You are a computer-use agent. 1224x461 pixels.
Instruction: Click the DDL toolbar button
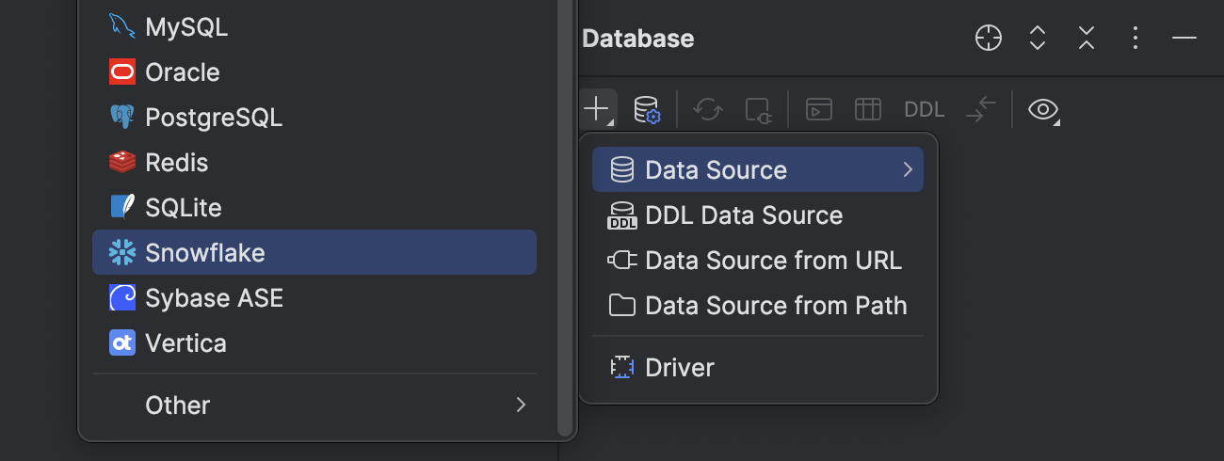[x=924, y=109]
